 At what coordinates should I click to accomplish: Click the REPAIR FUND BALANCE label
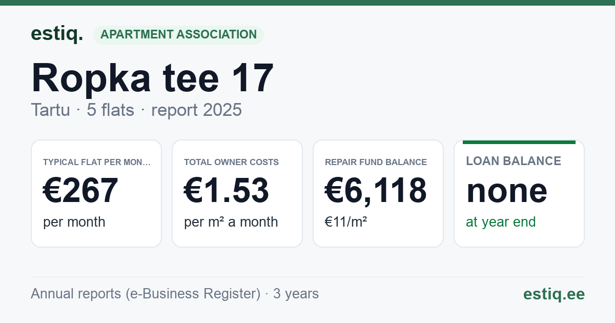(376, 162)
